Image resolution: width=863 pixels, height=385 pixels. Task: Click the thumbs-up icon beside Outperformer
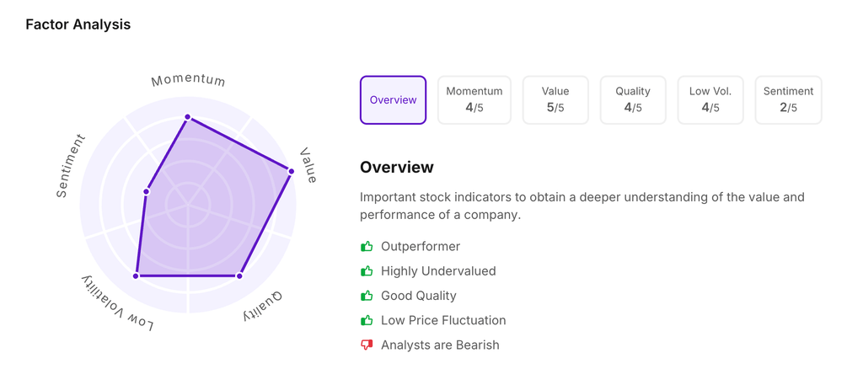(367, 247)
